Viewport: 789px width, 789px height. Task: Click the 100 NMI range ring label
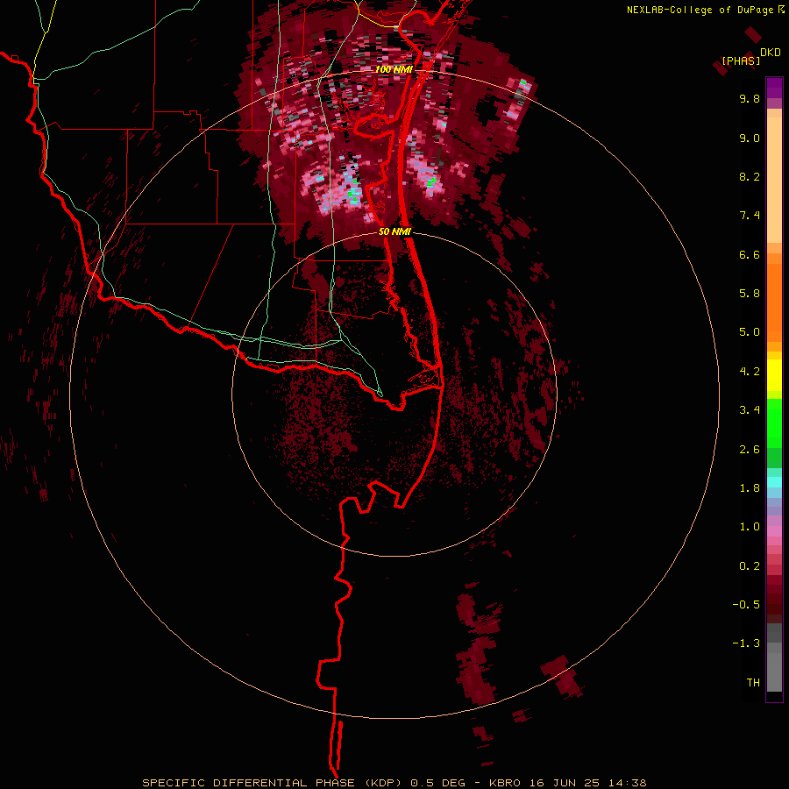tap(394, 69)
